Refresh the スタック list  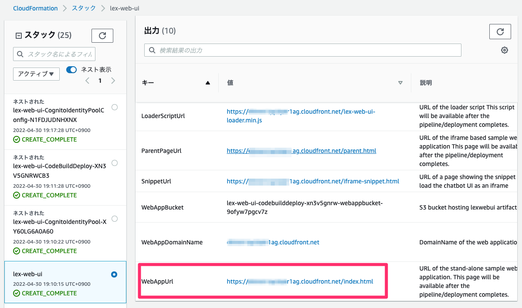pos(102,35)
